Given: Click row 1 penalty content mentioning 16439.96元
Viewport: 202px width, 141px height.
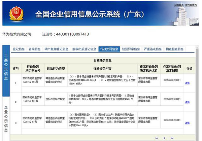Looking at the screenshot, I should tap(102, 80).
